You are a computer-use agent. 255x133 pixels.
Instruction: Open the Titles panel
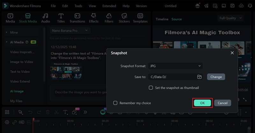tap(61, 18)
